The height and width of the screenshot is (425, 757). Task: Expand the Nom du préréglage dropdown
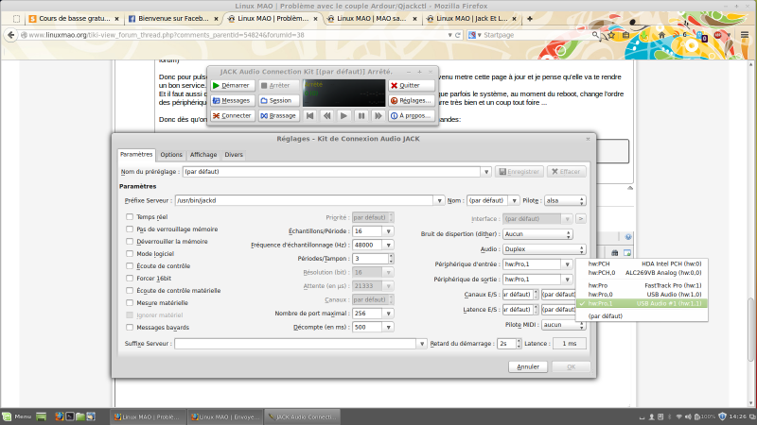[x=486, y=172]
